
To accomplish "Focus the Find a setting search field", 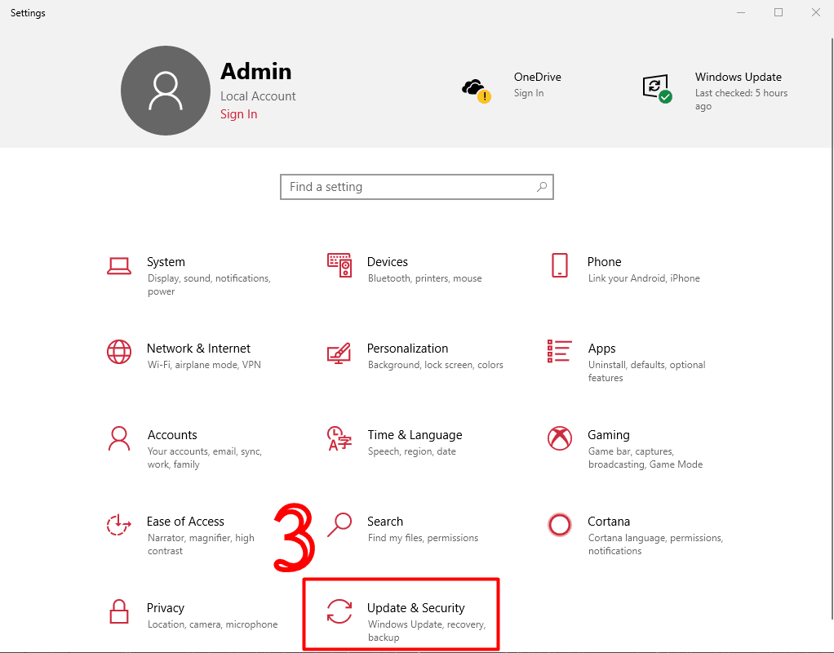I will tap(417, 187).
